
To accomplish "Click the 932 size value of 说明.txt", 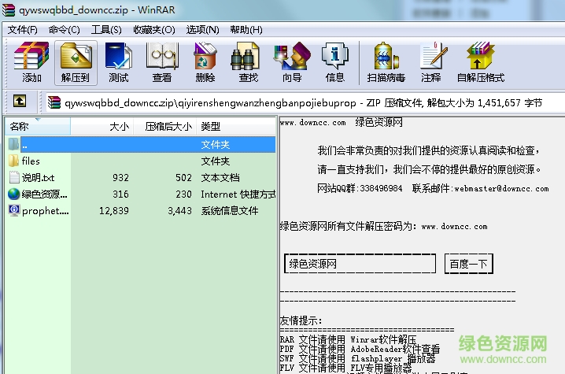I will point(120,177).
